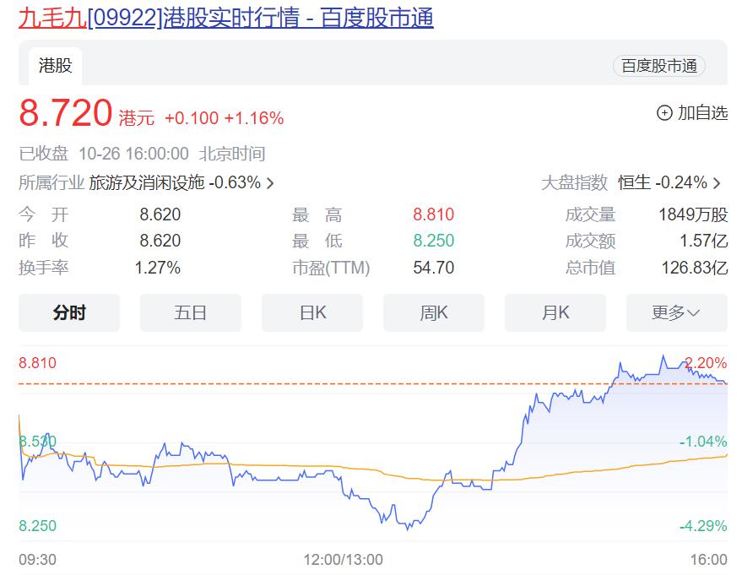
Task: Click the 最低 value 8.250
Action: [433, 241]
